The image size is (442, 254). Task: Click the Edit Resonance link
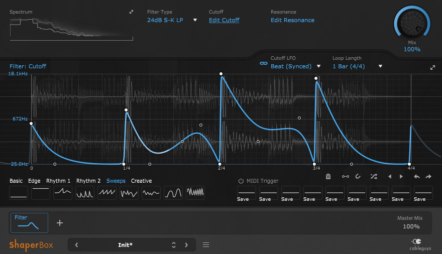[292, 20]
